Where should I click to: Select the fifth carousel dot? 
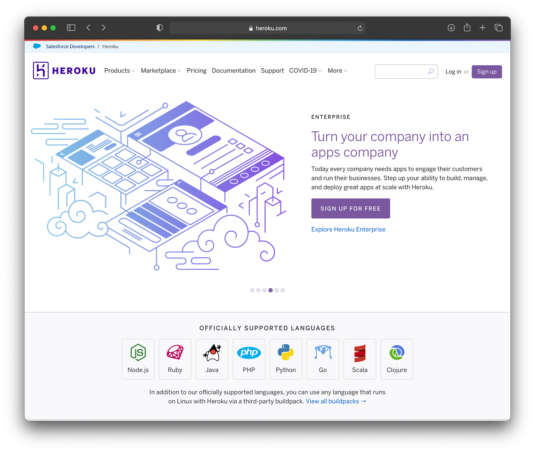(x=277, y=290)
